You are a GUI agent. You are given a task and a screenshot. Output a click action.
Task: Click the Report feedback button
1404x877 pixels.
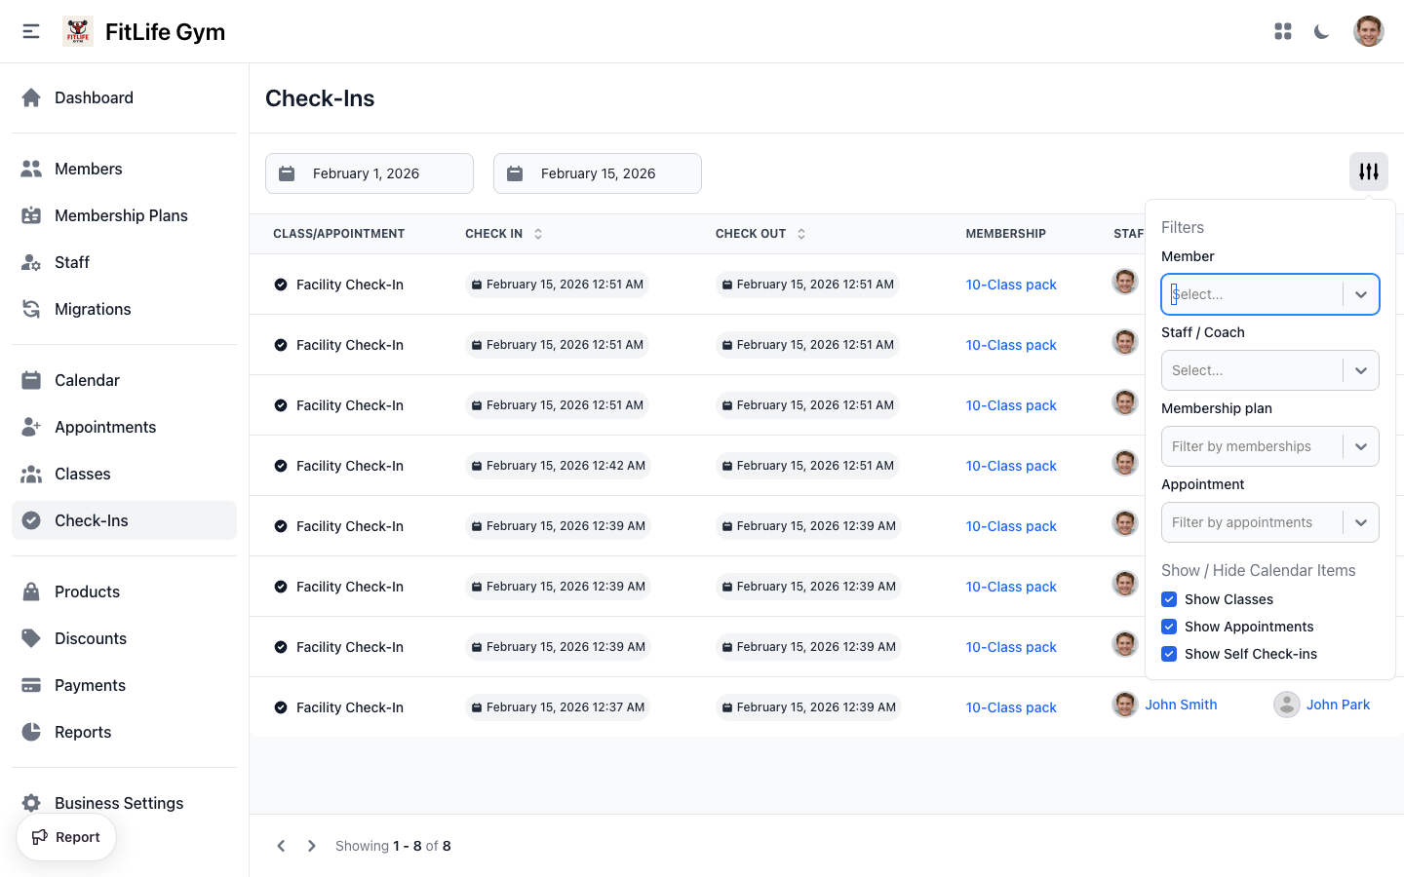pyautogui.click(x=66, y=837)
